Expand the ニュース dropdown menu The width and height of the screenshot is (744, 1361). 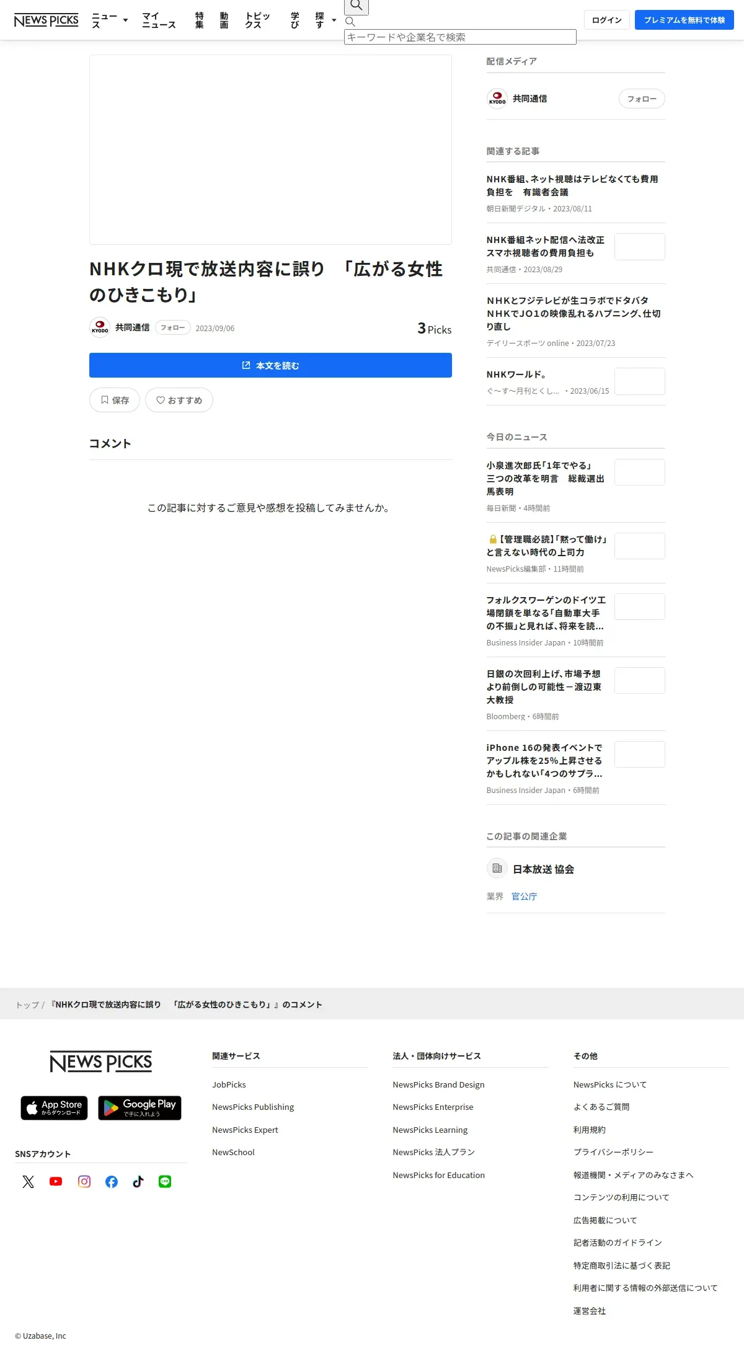110,20
